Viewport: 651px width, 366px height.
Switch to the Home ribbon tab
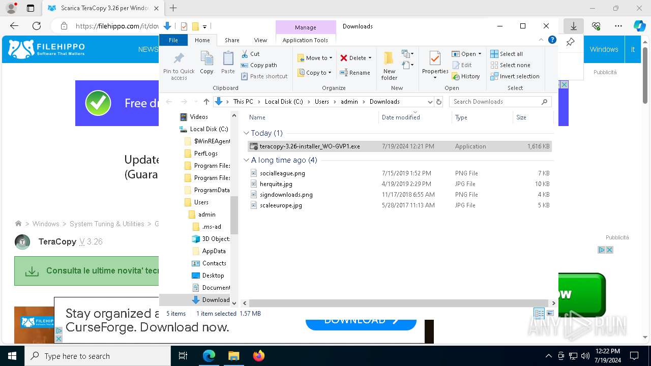202,40
